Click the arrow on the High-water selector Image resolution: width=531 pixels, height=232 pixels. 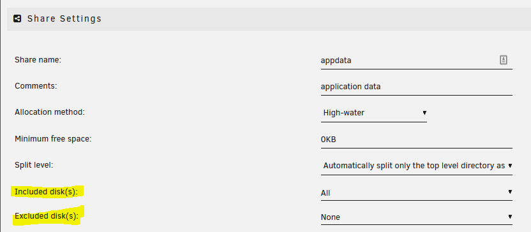point(424,113)
